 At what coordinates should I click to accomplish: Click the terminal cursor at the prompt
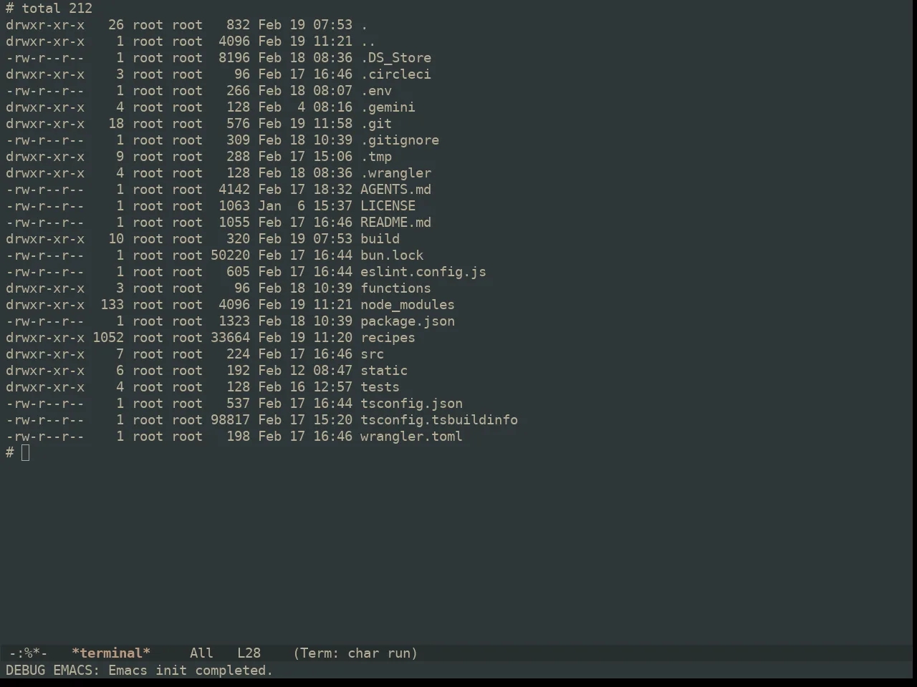26,452
